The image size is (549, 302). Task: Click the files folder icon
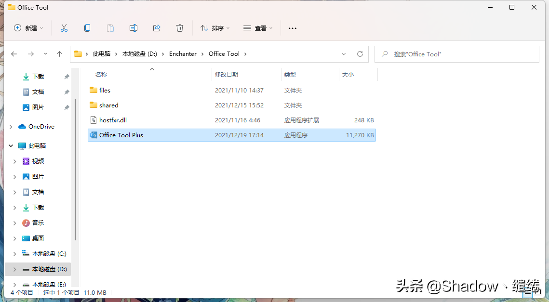pyautogui.click(x=93, y=90)
